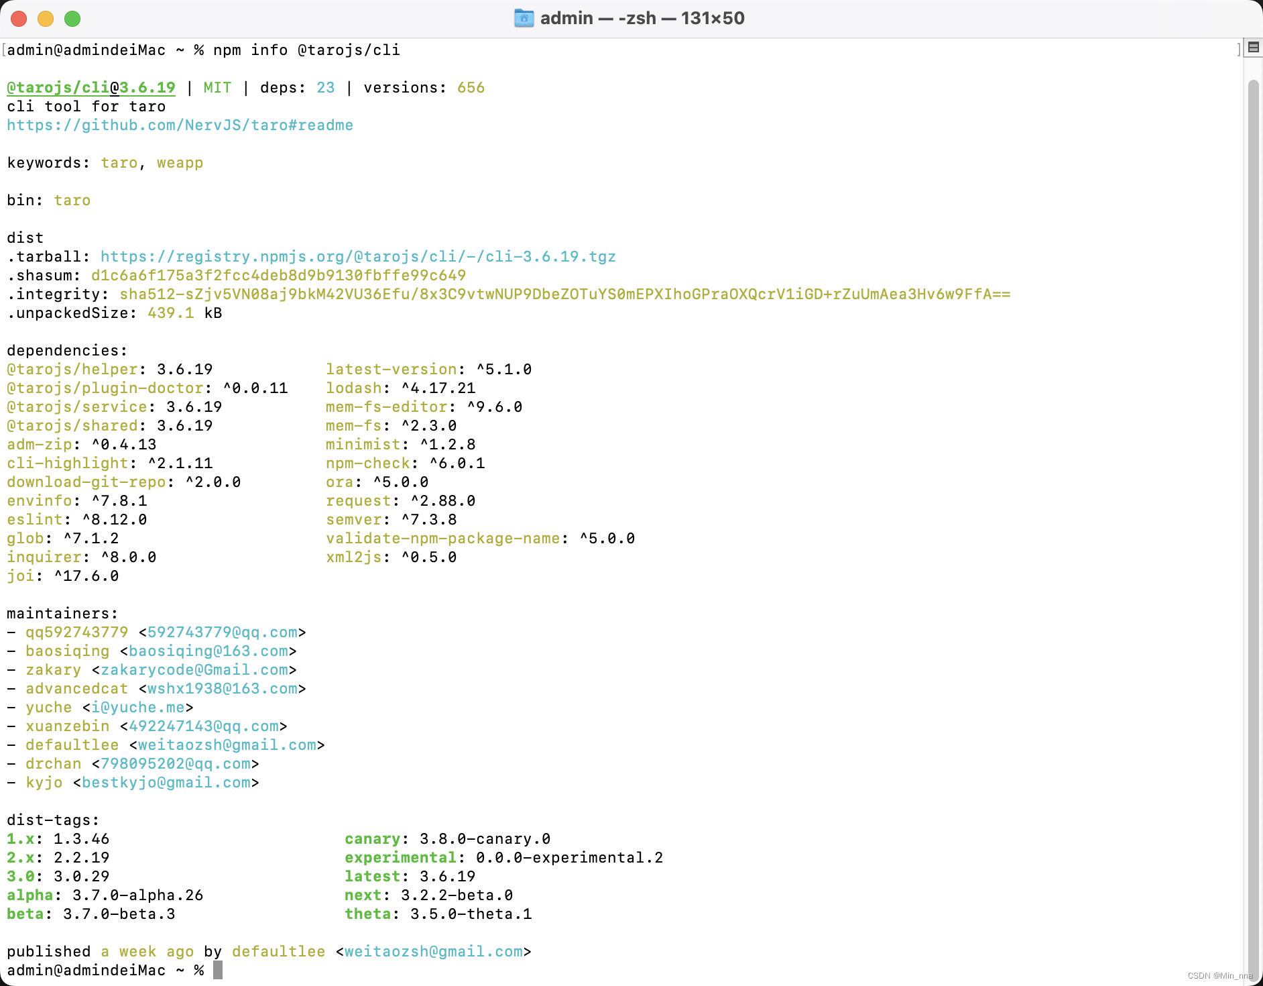Click the maintainer name 'advancedcat'
This screenshot has height=986, width=1263.
77,689
